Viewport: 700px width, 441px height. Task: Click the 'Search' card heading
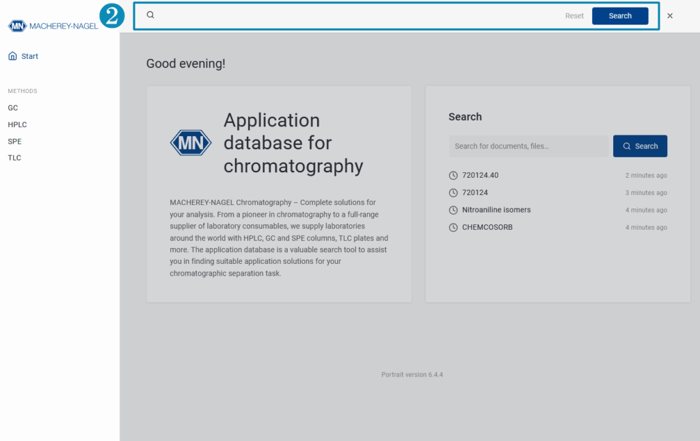point(465,117)
